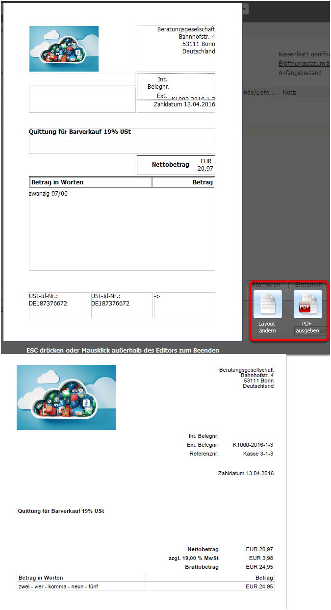Click the Notiz column header
Viewport: 331px width, 610px height.
tap(289, 92)
